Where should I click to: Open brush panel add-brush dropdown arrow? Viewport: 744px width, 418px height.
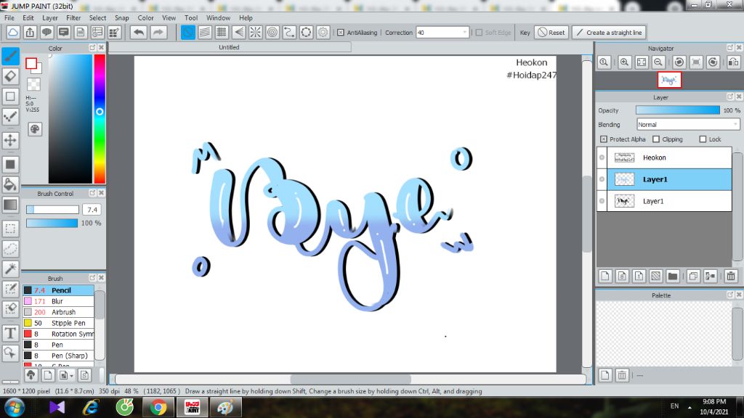(71, 376)
